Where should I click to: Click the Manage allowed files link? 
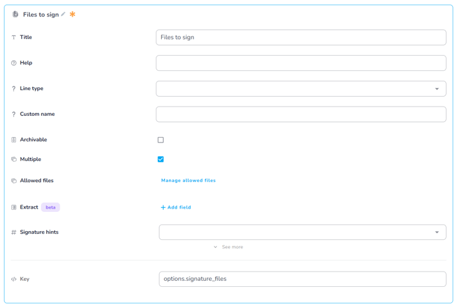[188, 180]
